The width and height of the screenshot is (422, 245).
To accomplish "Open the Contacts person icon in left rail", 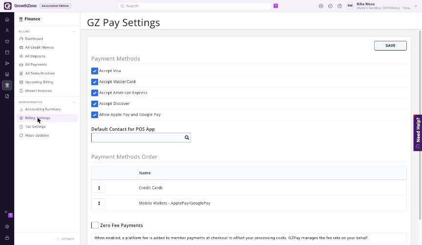I will (7, 30).
